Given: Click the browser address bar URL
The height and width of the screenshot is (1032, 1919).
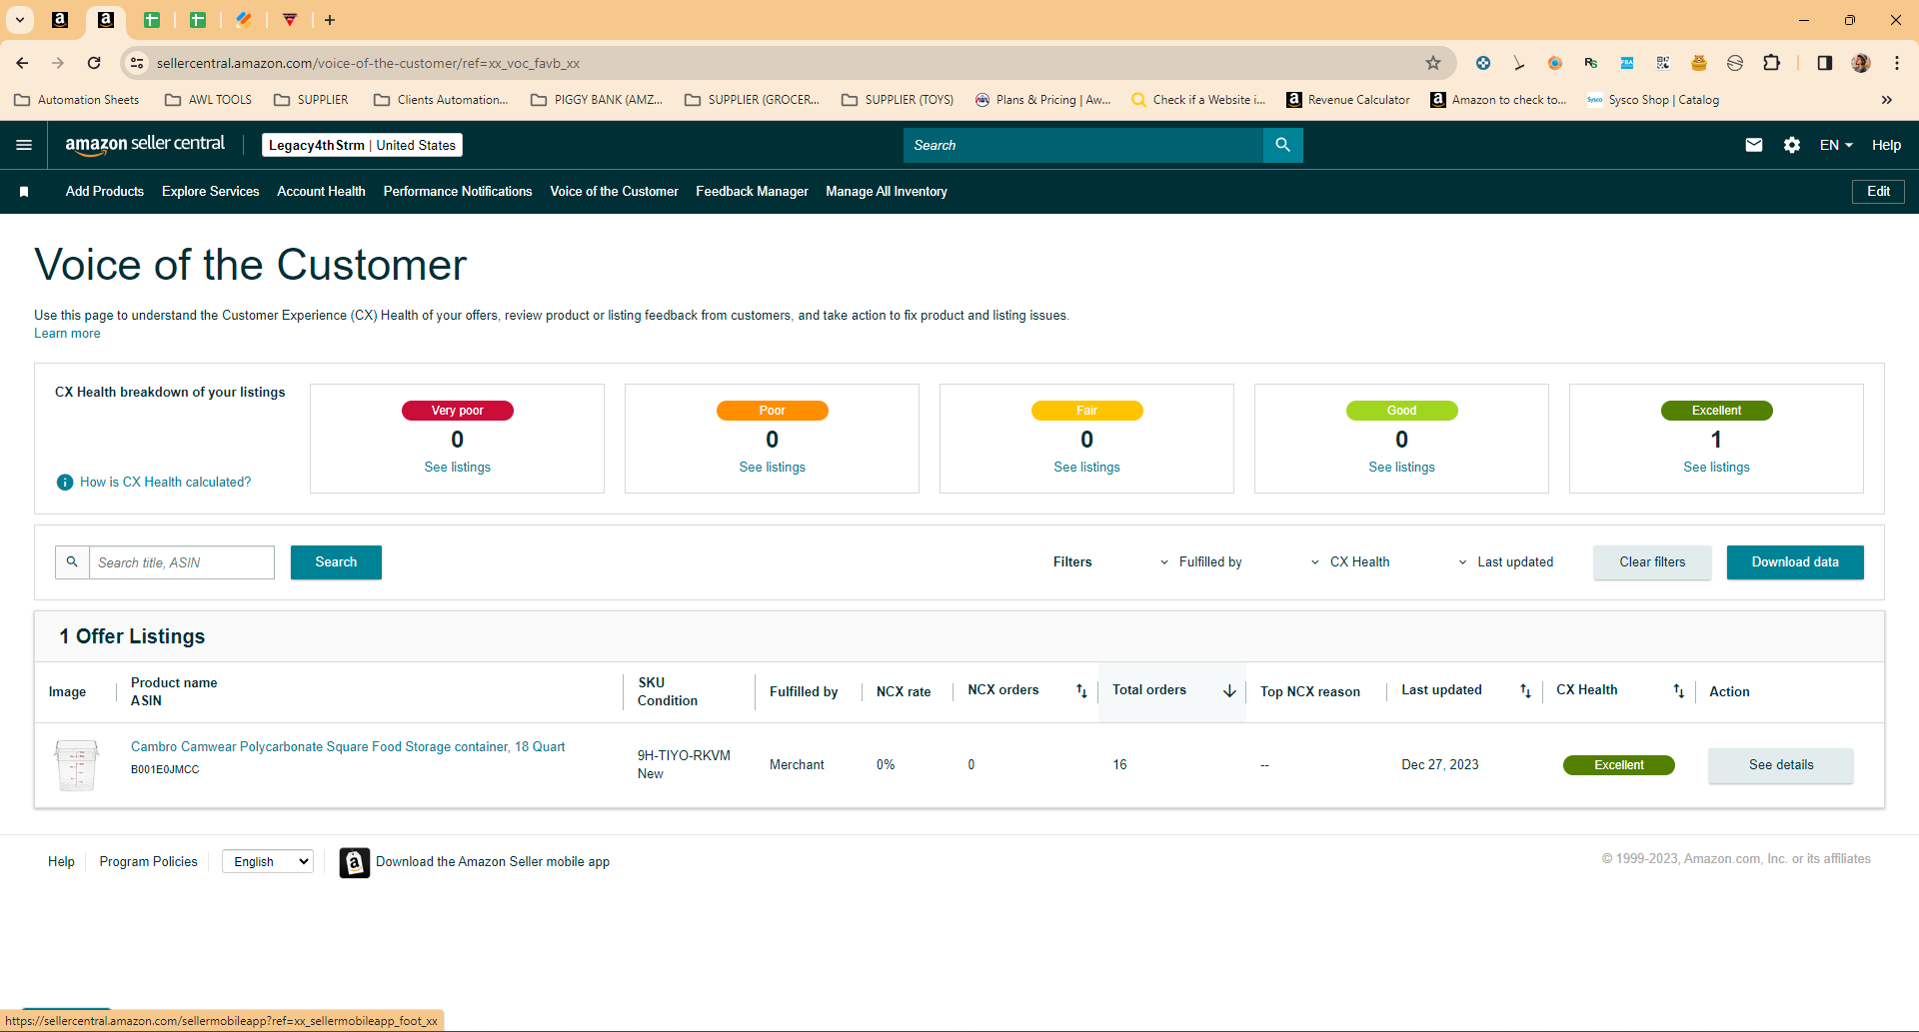Looking at the screenshot, I should click(368, 63).
